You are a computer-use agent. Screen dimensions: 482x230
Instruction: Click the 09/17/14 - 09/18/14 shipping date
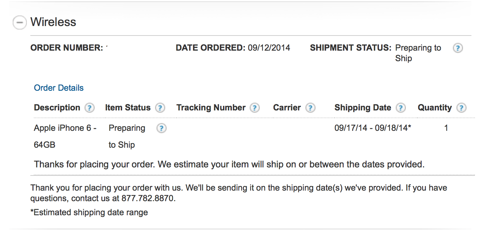click(x=373, y=128)
